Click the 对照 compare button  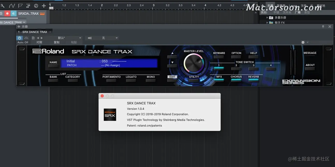[39, 42]
